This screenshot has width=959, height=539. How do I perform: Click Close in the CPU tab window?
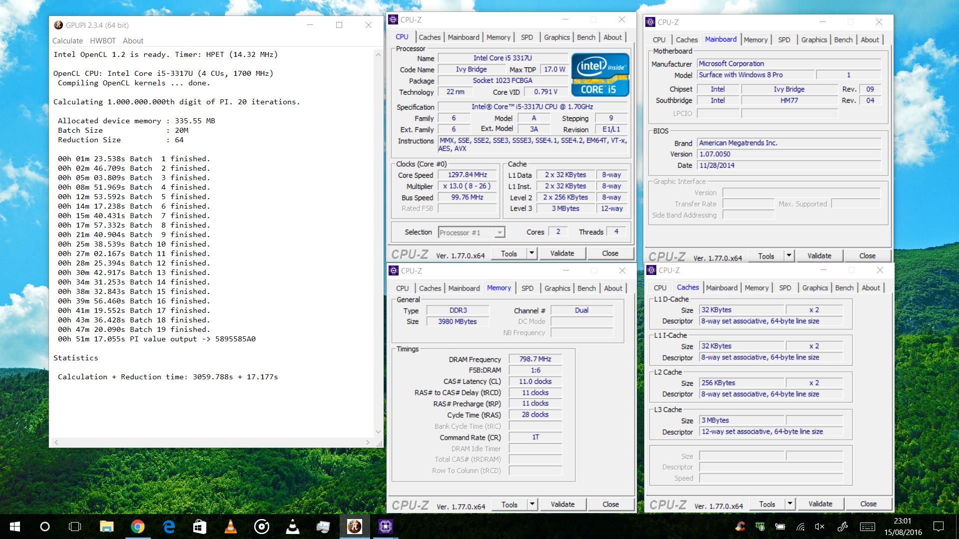pyautogui.click(x=610, y=253)
